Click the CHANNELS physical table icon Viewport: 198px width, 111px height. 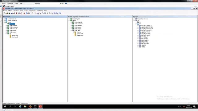(140, 37)
